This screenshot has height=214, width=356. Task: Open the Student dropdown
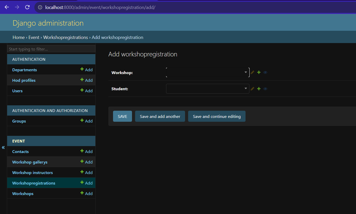[208, 89]
